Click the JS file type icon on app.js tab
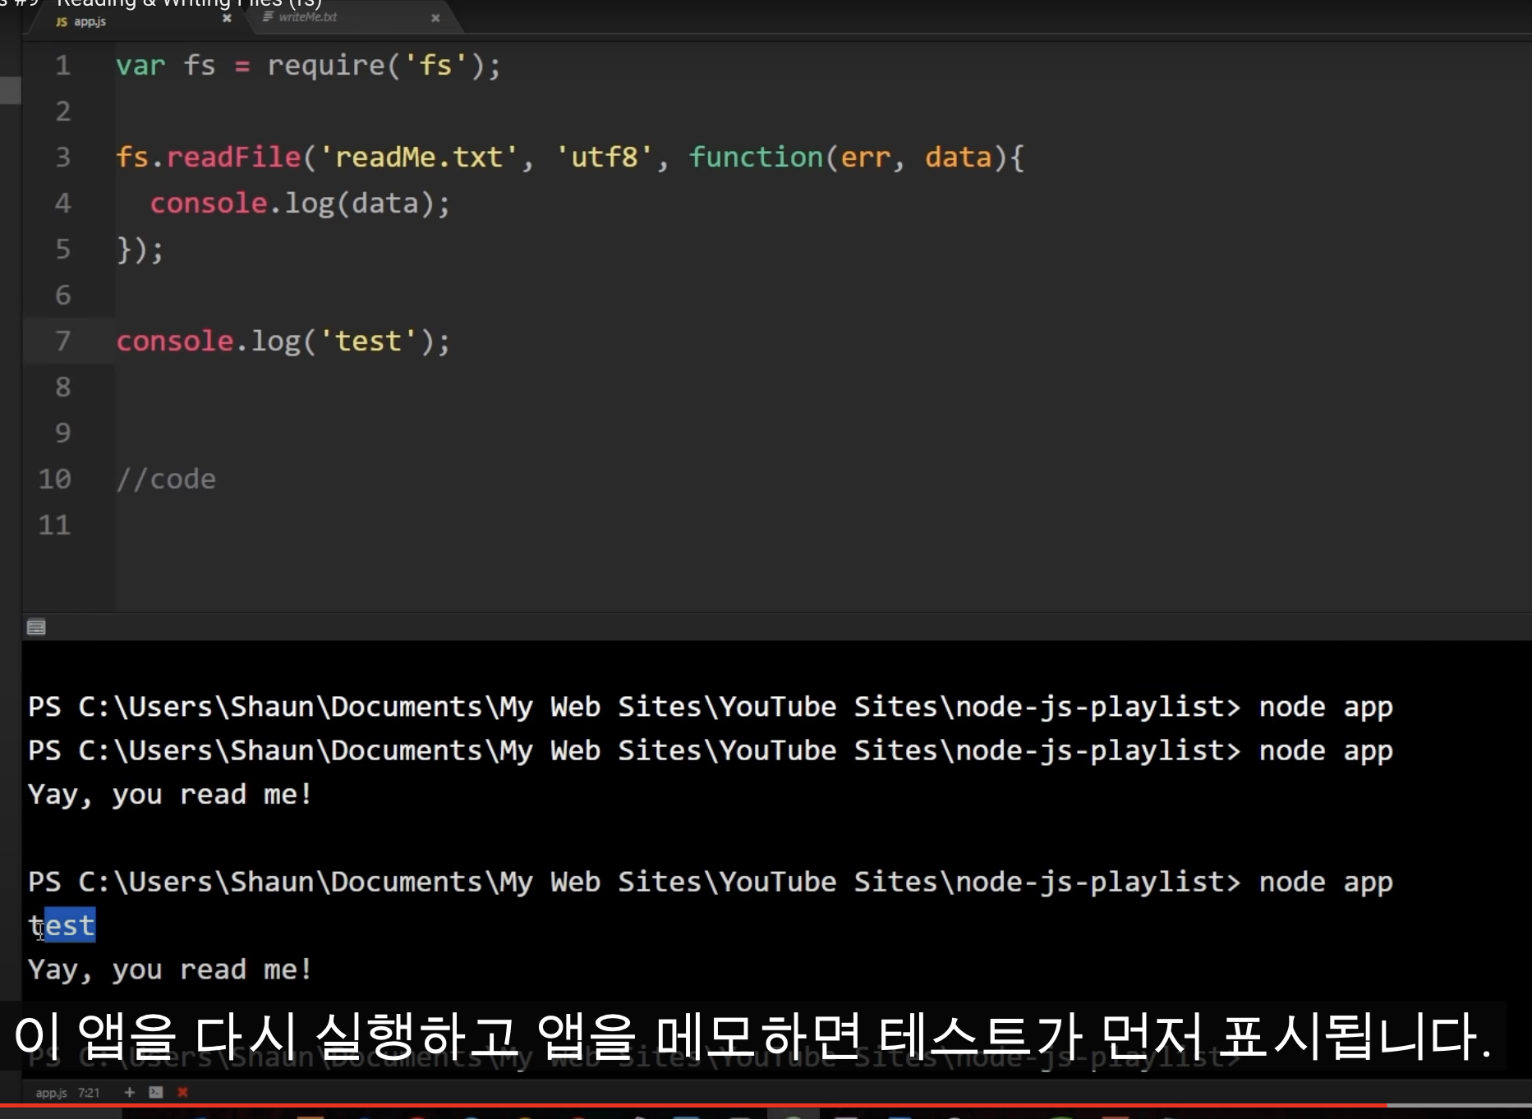Screen dimensions: 1532x1119 pyautogui.click(x=60, y=21)
